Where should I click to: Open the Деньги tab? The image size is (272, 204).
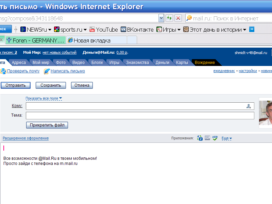tap(163, 63)
